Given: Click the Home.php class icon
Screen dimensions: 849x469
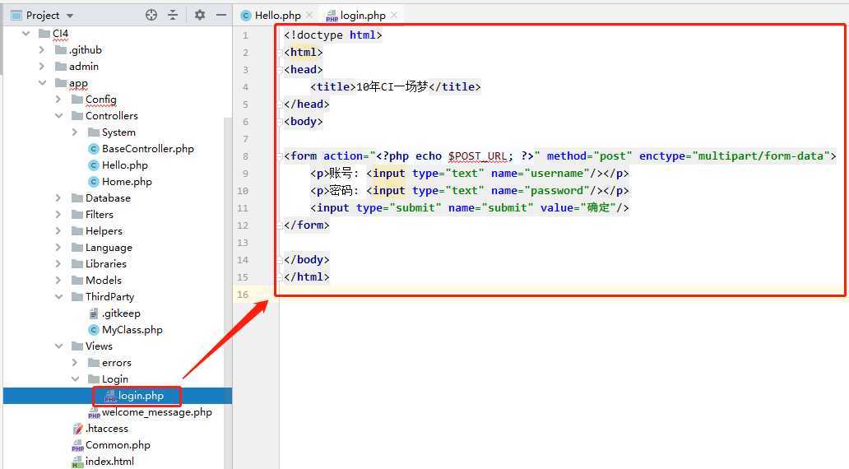Looking at the screenshot, I should pos(94,181).
